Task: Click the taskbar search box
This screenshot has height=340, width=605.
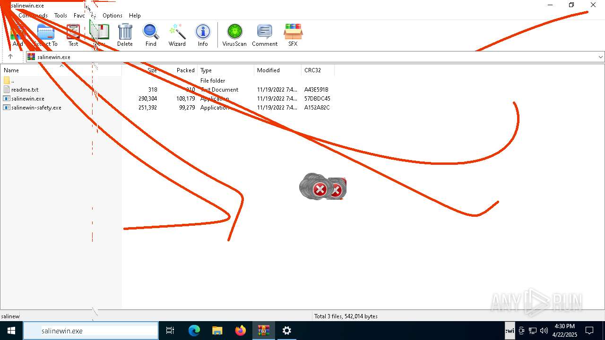Action: click(91, 331)
